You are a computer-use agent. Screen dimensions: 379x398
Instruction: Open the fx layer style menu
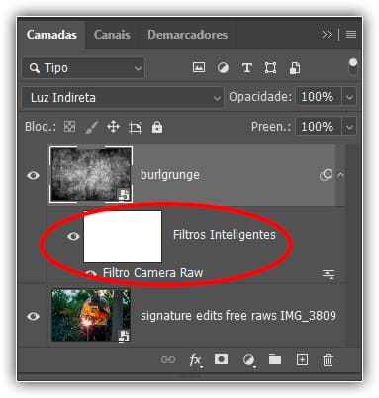pyautogui.click(x=196, y=360)
